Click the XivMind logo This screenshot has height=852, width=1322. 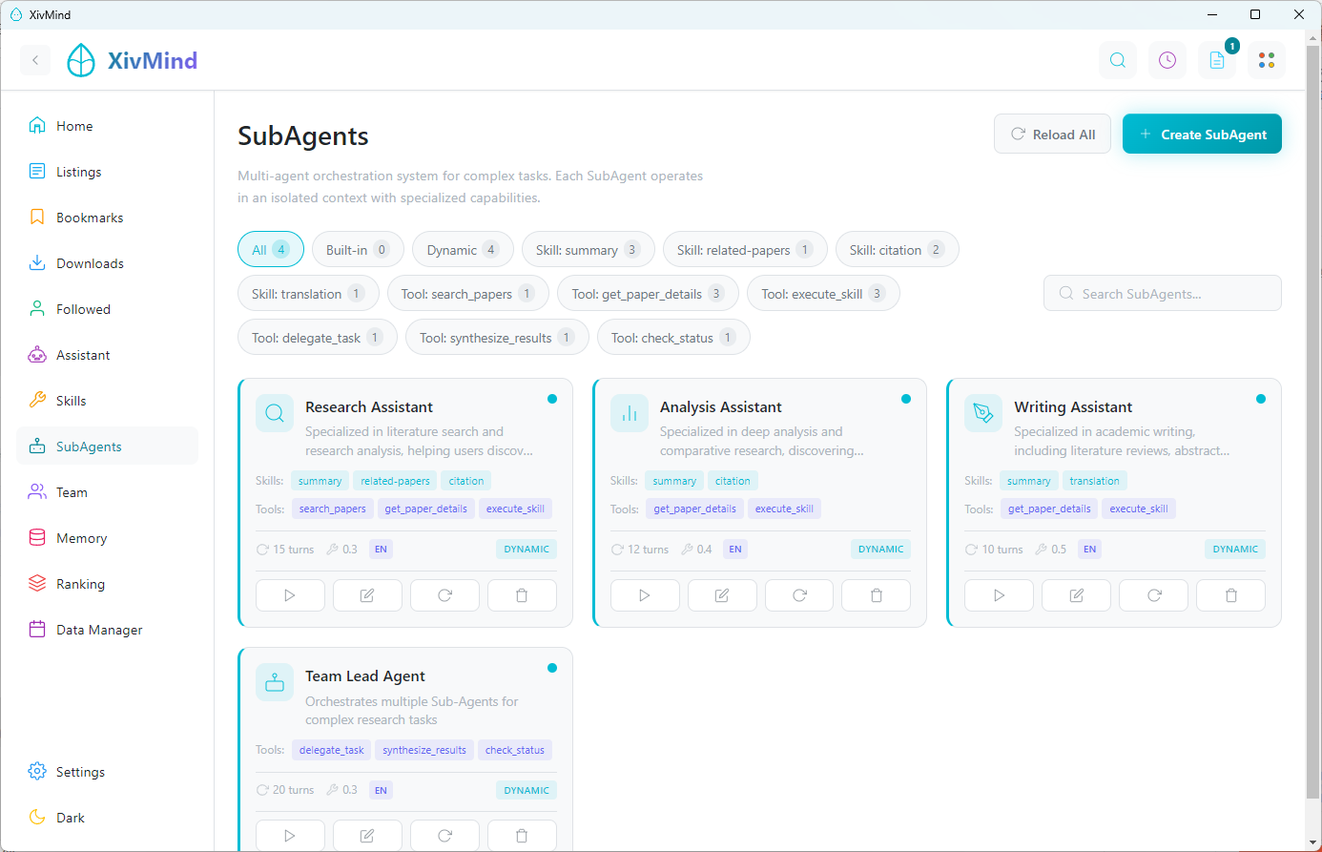pos(133,60)
